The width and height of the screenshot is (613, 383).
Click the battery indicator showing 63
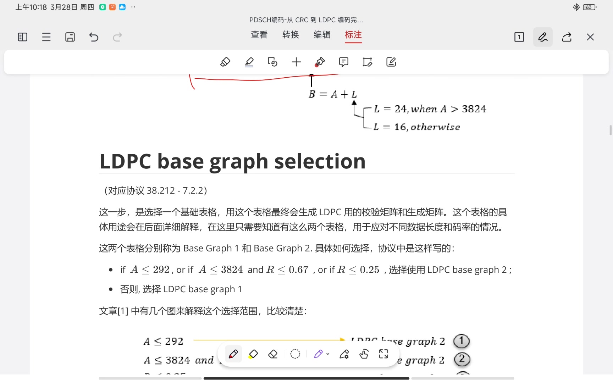tap(590, 7)
